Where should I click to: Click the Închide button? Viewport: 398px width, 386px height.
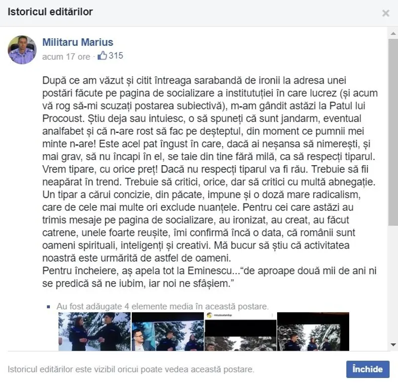[x=368, y=369]
